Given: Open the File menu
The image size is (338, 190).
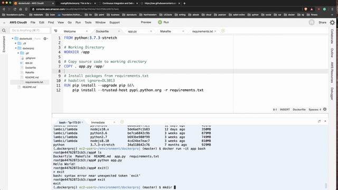Looking at the screenshot, I should [x=33, y=22].
